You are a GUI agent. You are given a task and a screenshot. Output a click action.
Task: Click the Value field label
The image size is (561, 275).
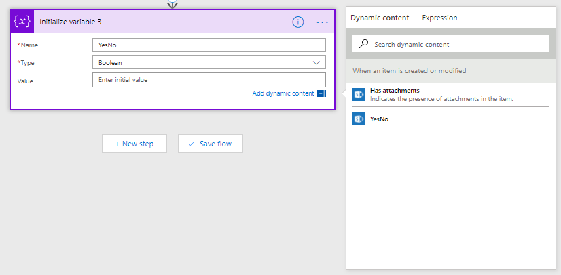[25, 81]
